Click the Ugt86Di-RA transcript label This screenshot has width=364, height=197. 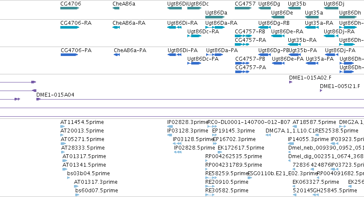pos(183,23)
